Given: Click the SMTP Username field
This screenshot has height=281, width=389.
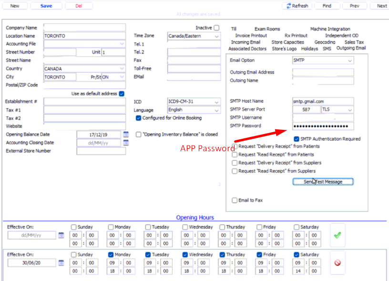Looking at the screenshot, I should 323,118.
